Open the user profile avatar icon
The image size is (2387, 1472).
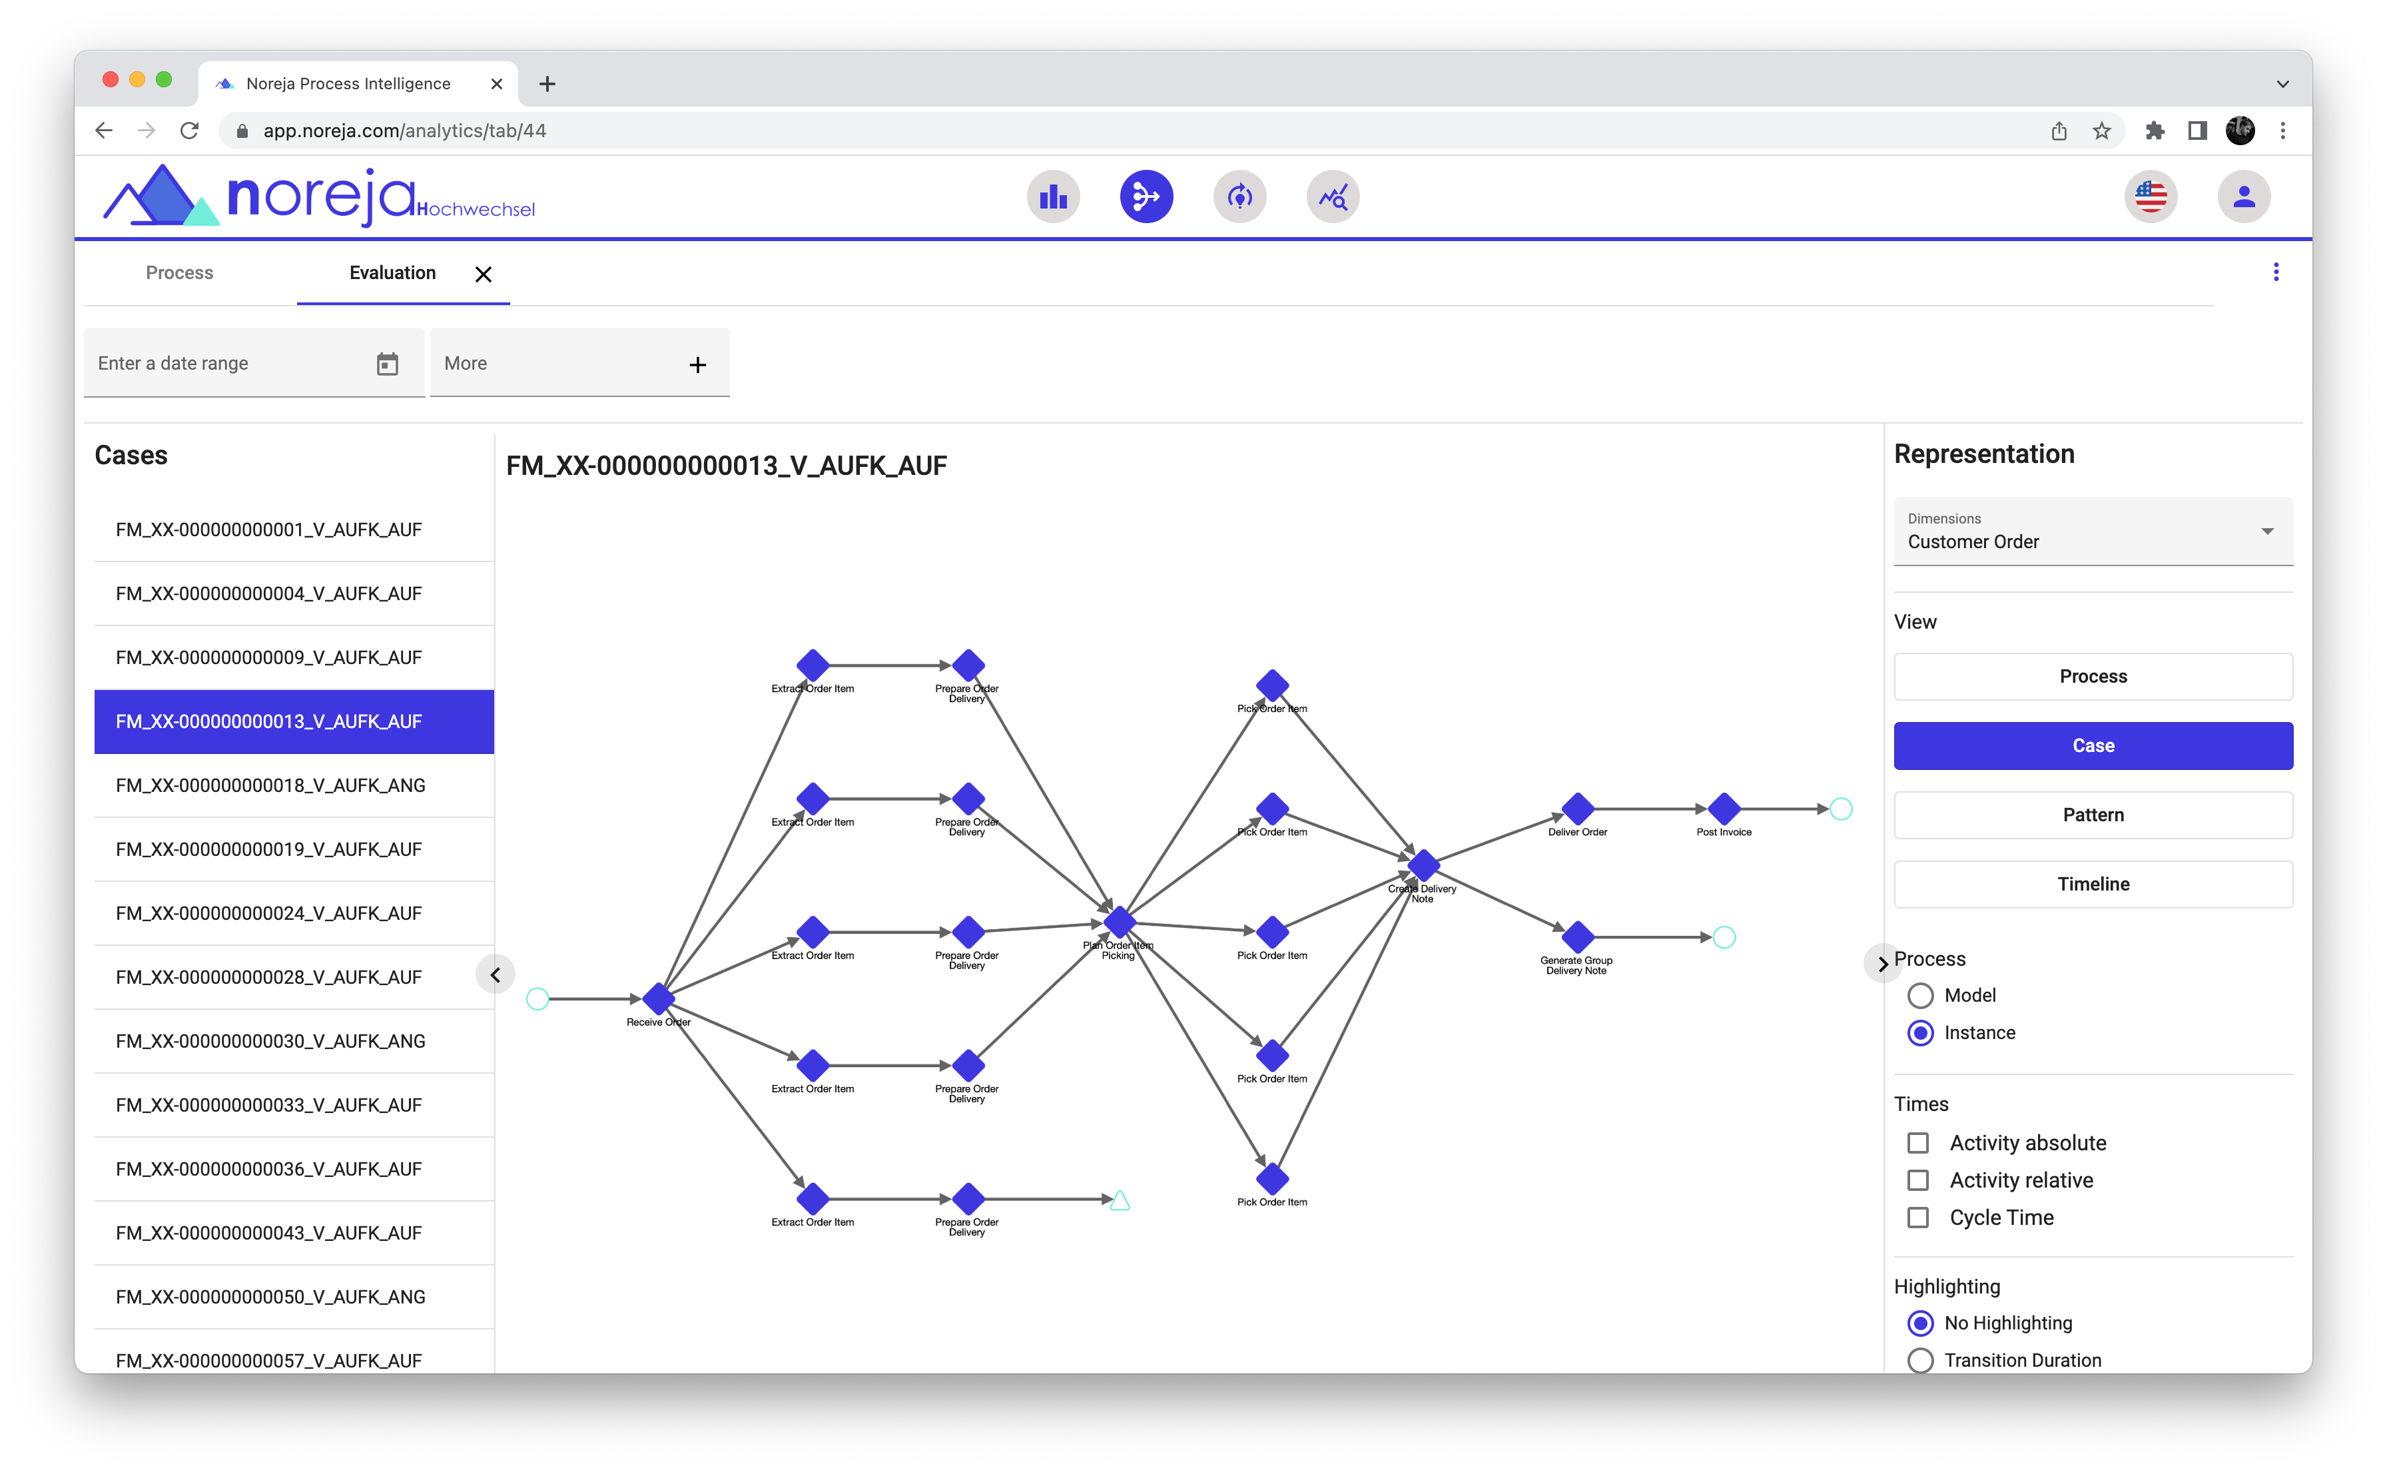point(2244,198)
